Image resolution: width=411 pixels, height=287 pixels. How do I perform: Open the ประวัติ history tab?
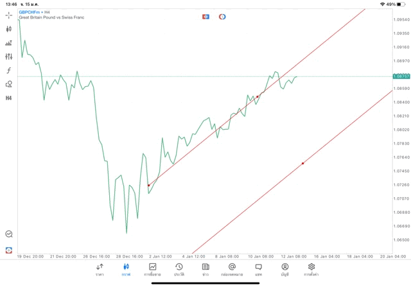pyautogui.click(x=179, y=270)
